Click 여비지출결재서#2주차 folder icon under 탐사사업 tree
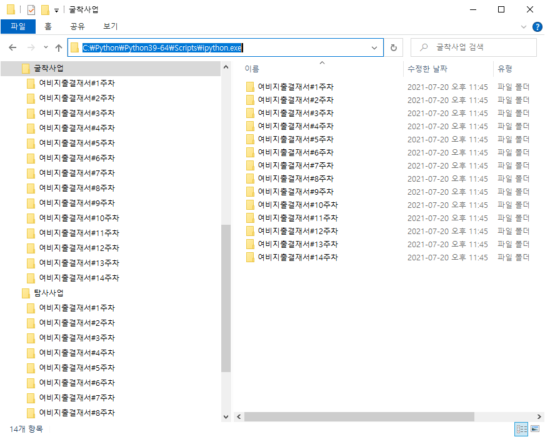The image size is (545, 437). point(31,323)
